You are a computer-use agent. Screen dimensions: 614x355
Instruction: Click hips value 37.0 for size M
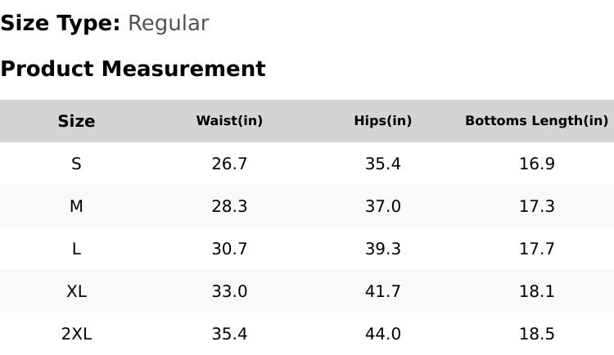click(x=382, y=206)
